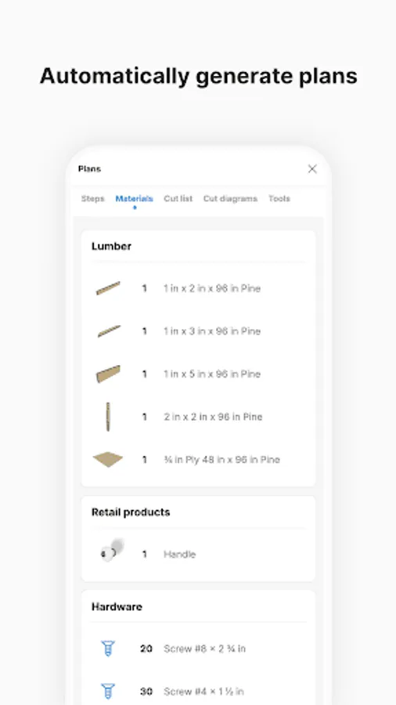Select the 2 in x 2 in x 96 in Pine entry

pos(199,417)
